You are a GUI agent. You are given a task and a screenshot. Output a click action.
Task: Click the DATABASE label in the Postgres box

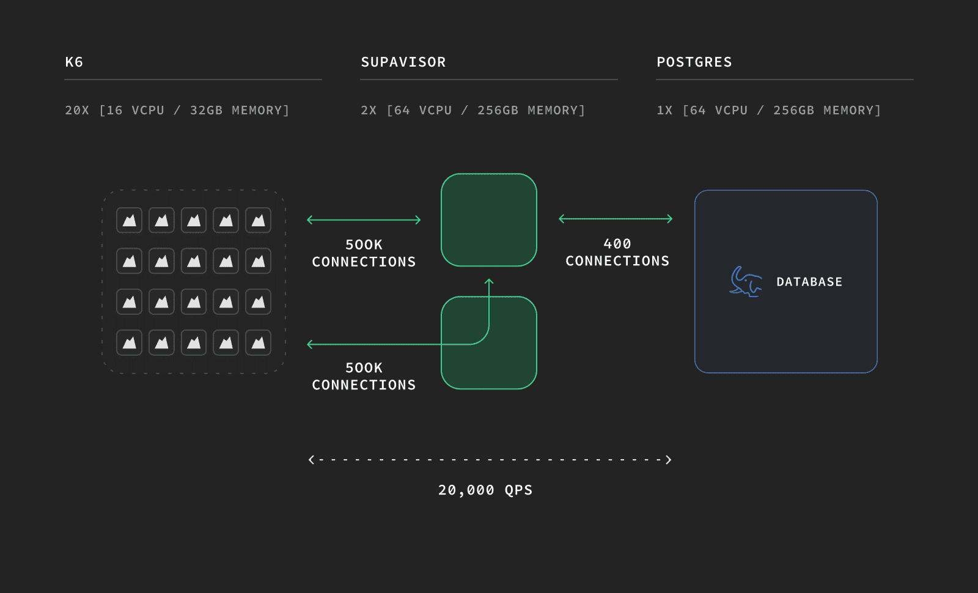pyautogui.click(x=809, y=282)
